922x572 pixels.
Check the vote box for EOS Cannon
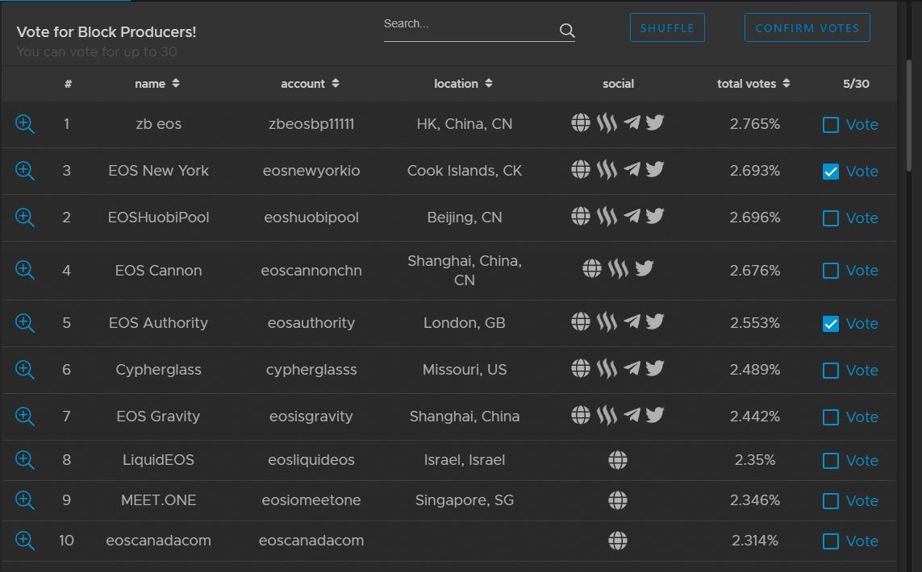coord(830,271)
